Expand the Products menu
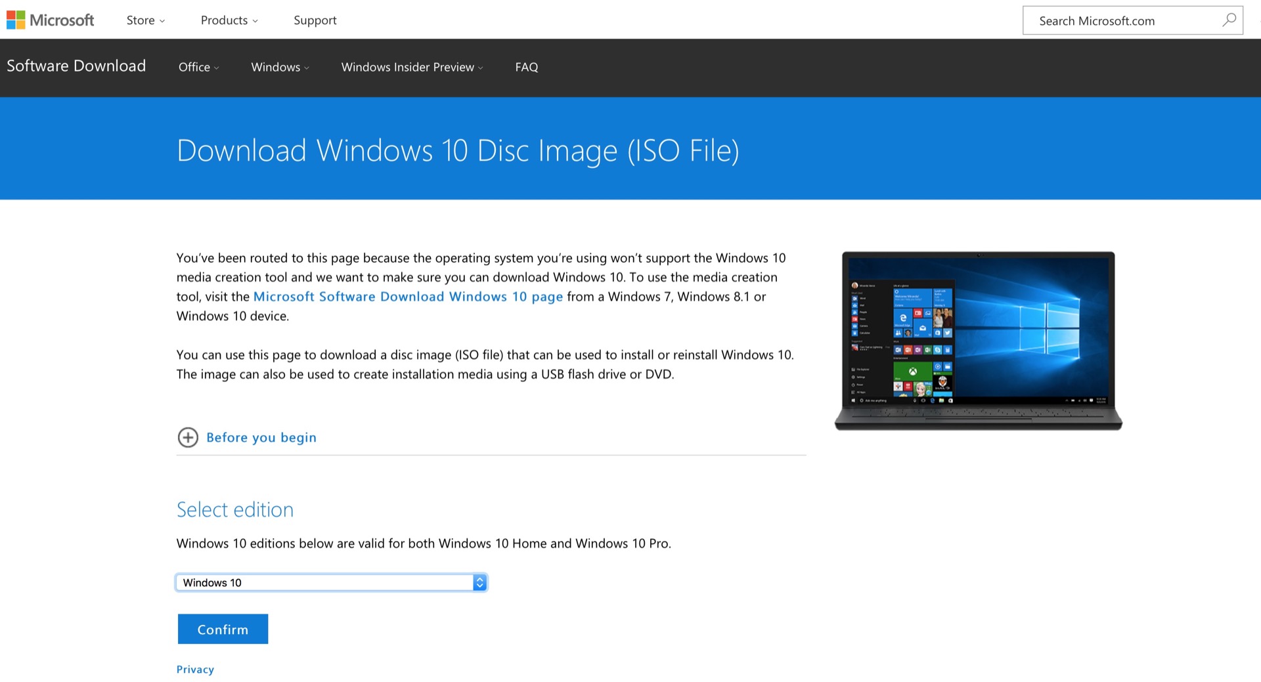The image size is (1261, 682). (229, 20)
